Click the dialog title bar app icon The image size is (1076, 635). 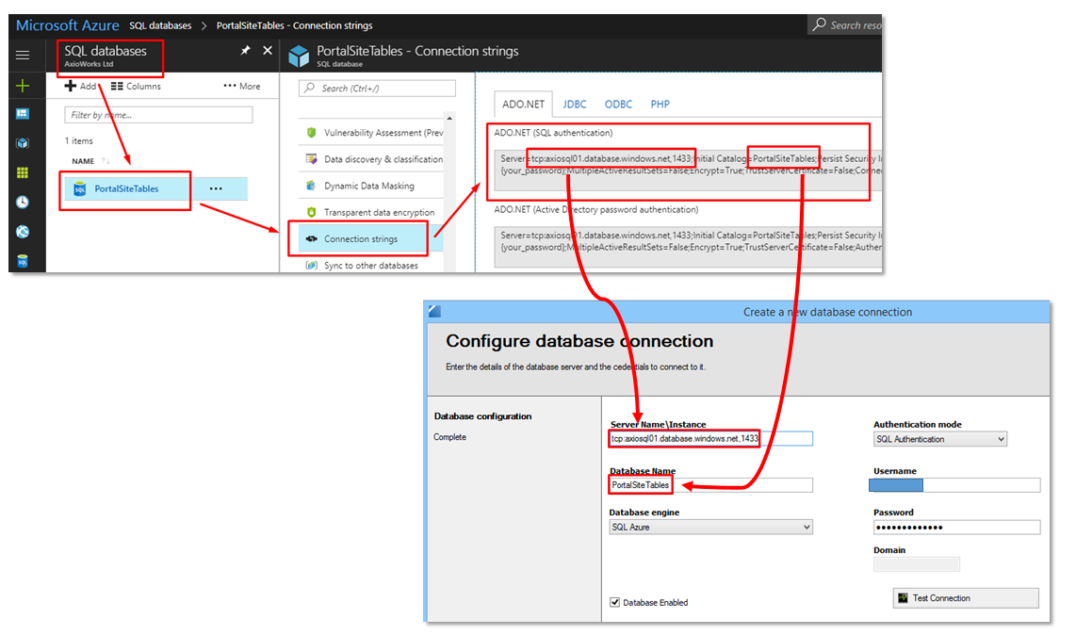pos(434,312)
